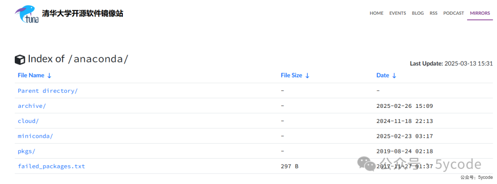Open the cloud/ directory
This screenshot has height=184, width=497.
point(28,121)
